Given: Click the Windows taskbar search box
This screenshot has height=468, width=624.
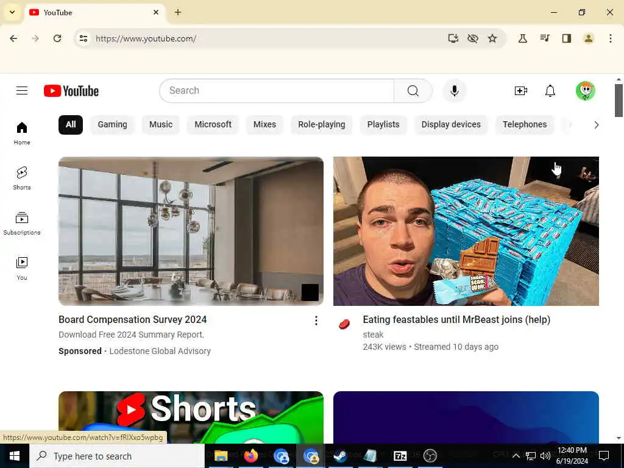Looking at the screenshot, I should (117, 456).
